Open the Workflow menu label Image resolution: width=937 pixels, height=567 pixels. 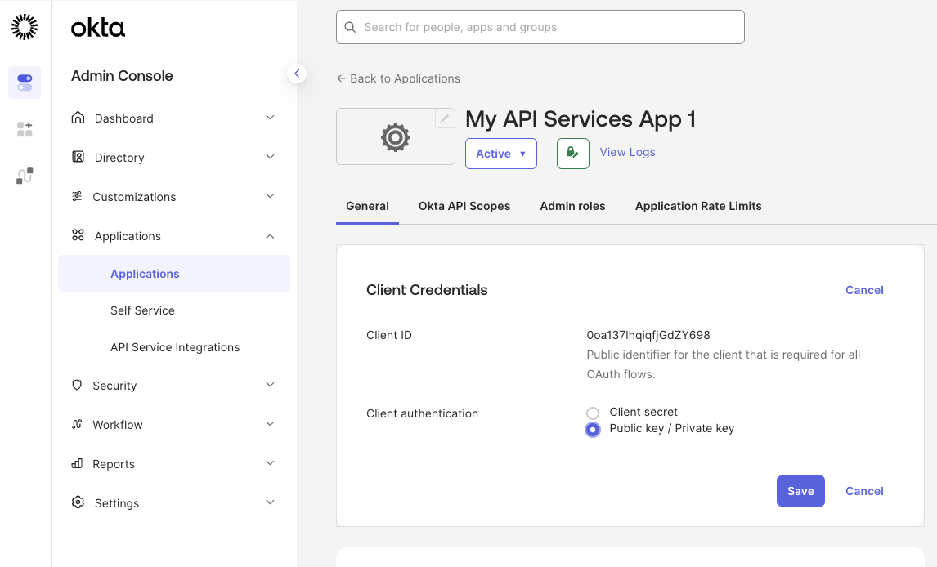[x=117, y=425]
